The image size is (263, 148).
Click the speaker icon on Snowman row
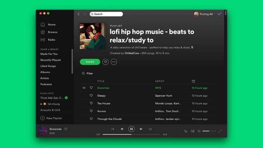pyautogui.click(x=84, y=88)
